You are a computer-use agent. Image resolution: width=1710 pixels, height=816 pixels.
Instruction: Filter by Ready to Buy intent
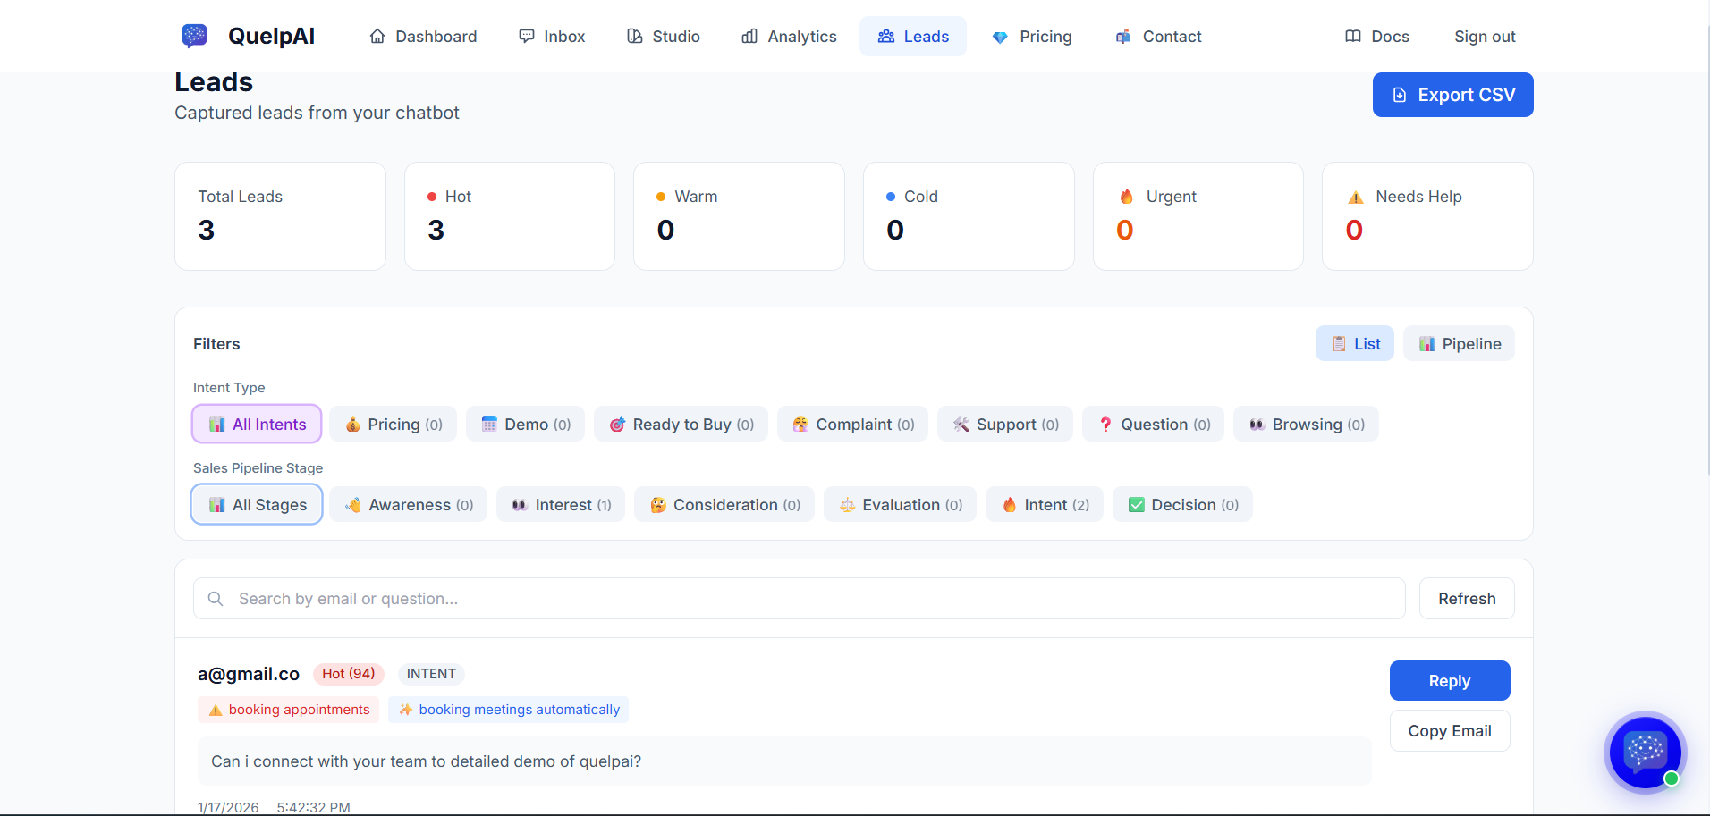[681, 424]
